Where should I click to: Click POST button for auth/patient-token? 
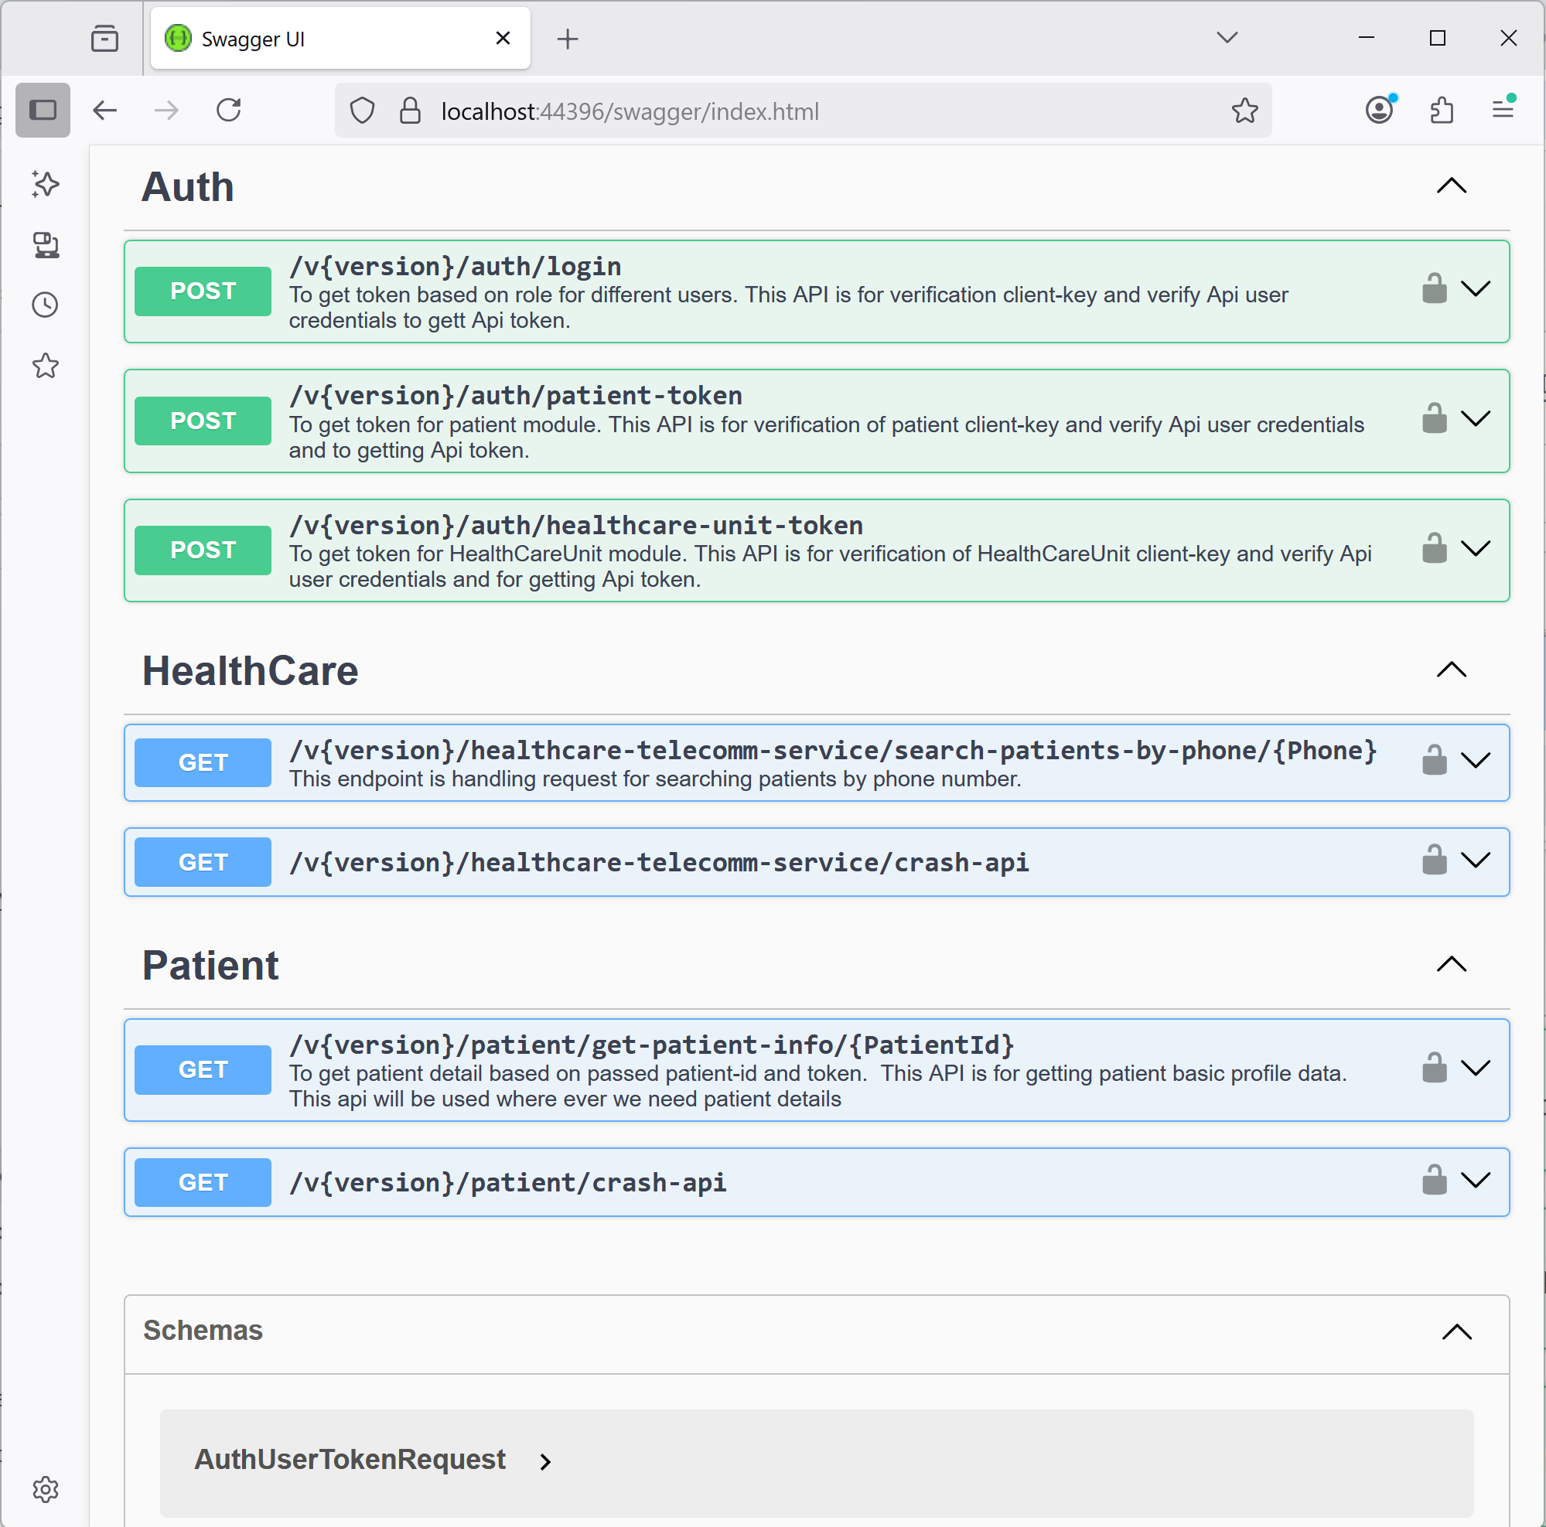point(203,421)
